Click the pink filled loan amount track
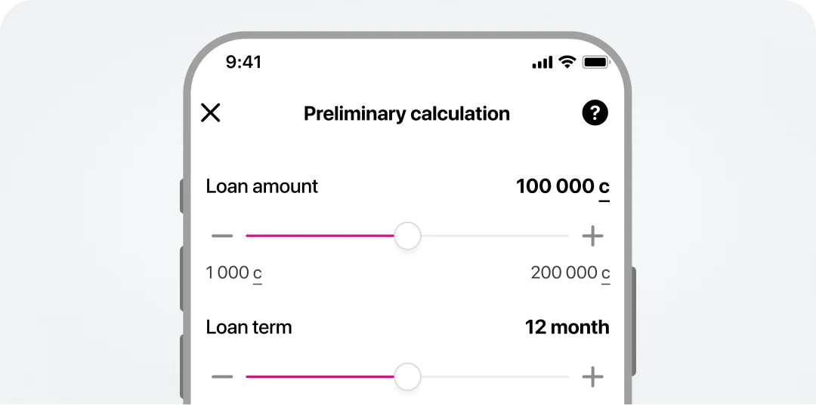The height and width of the screenshot is (405, 816). pyautogui.click(x=319, y=236)
